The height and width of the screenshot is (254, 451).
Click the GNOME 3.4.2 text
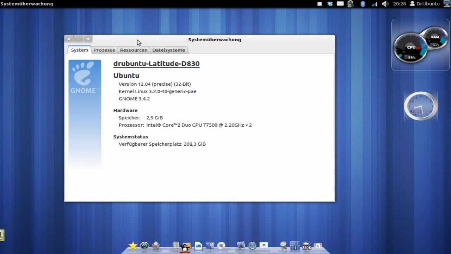(x=134, y=99)
